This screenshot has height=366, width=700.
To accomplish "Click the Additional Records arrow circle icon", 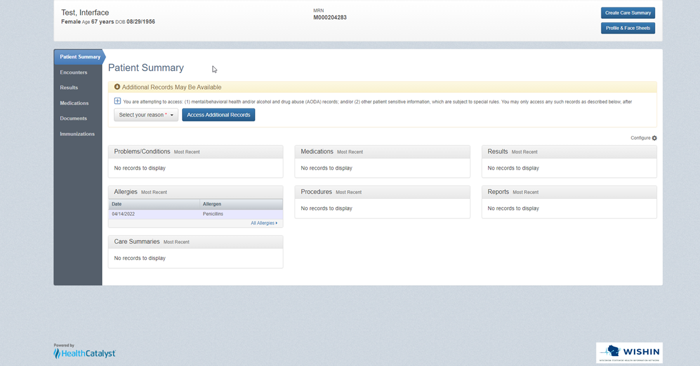I will pyautogui.click(x=117, y=87).
